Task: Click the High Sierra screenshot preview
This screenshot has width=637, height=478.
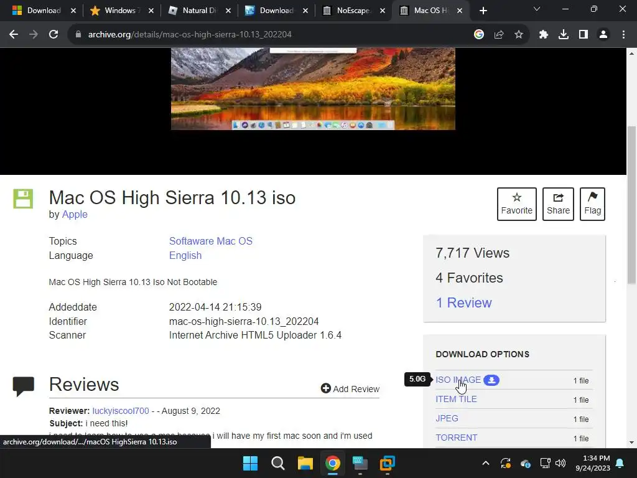Action: pyautogui.click(x=313, y=88)
